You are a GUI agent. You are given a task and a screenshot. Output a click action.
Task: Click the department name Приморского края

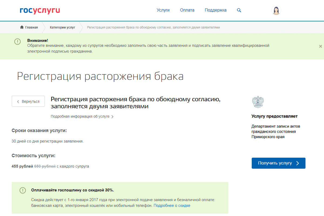(276, 131)
